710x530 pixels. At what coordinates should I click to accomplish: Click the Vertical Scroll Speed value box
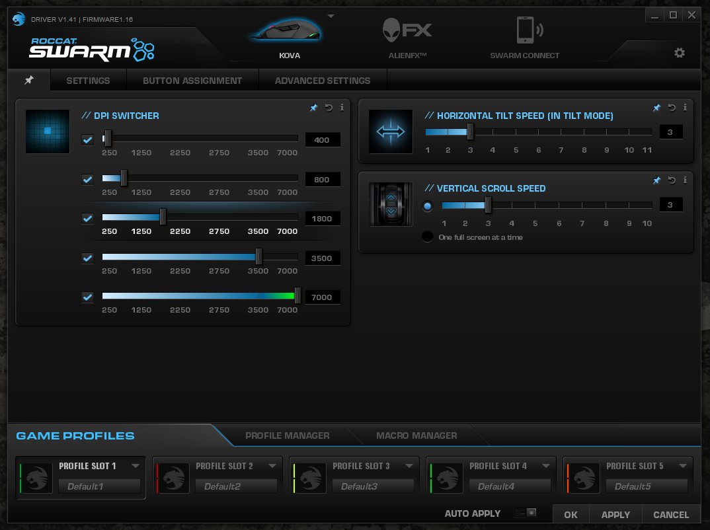point(670,205)
